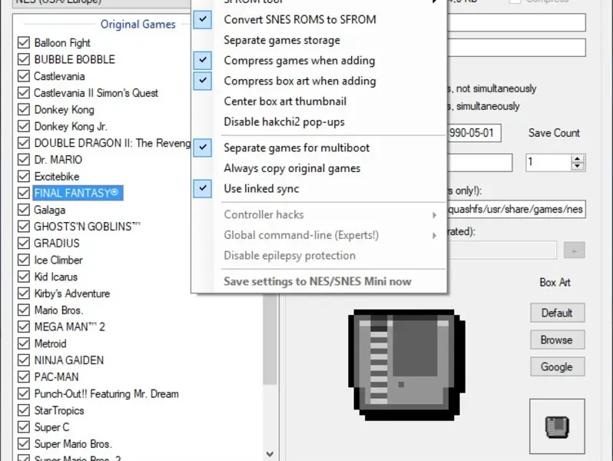
Task: Click the checkmark icon beside Compress games
Action: [x=203, y=60]
